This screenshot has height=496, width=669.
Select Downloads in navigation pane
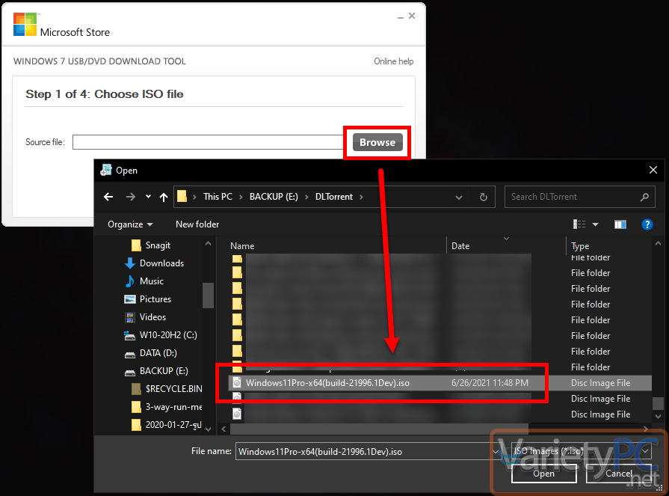[x=161, y=263]
